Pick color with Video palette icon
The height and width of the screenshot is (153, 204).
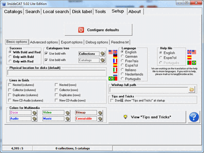(67, 113)
